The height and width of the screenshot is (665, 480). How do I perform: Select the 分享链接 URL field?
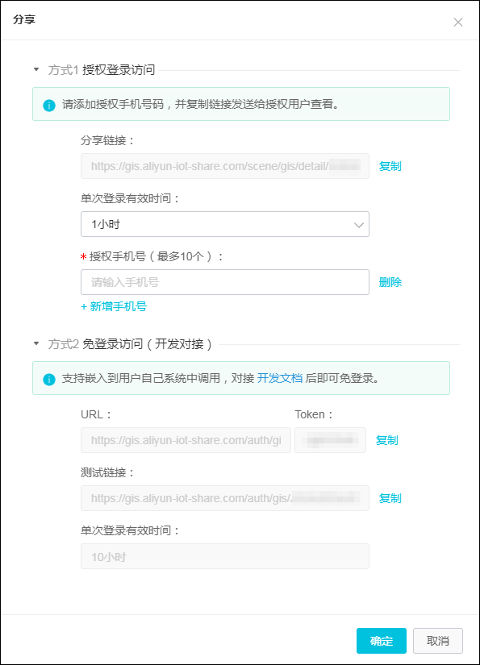click(225, 166)
